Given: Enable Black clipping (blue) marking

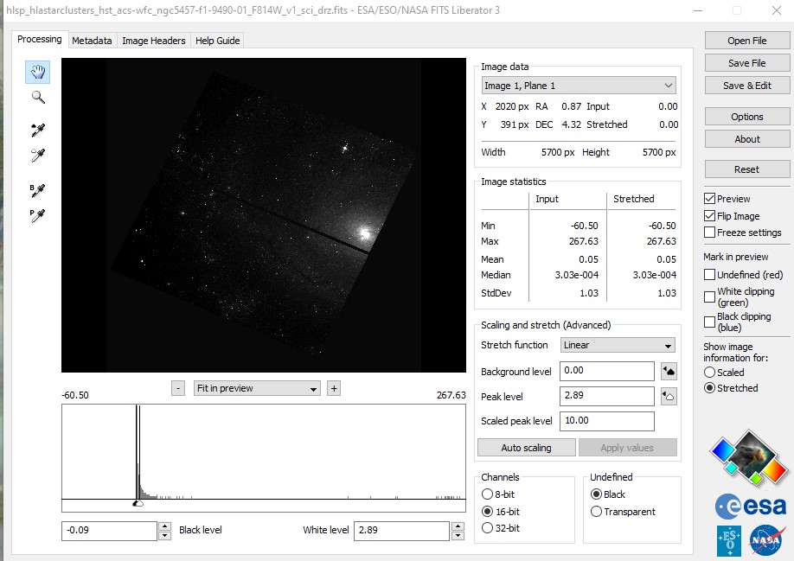Looking at the screenshot, I should pos(709,322).
